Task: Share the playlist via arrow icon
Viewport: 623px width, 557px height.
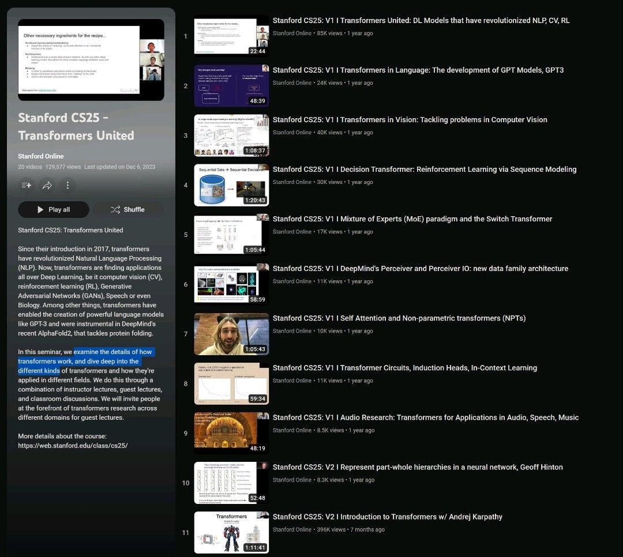Action: click(47, 185)
